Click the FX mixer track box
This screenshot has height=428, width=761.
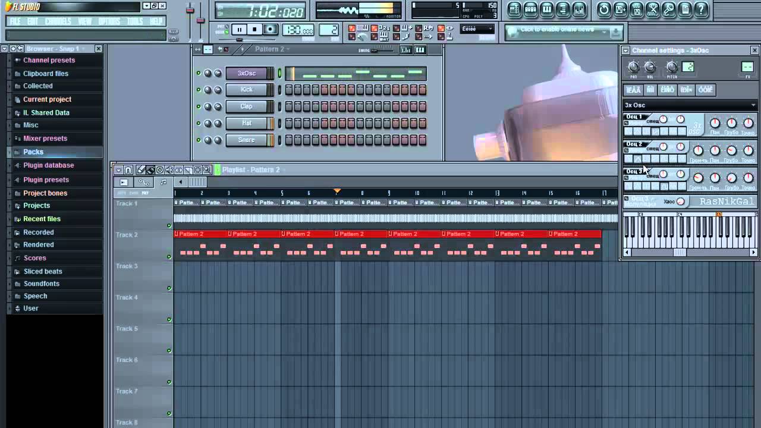tap(747, 67)
